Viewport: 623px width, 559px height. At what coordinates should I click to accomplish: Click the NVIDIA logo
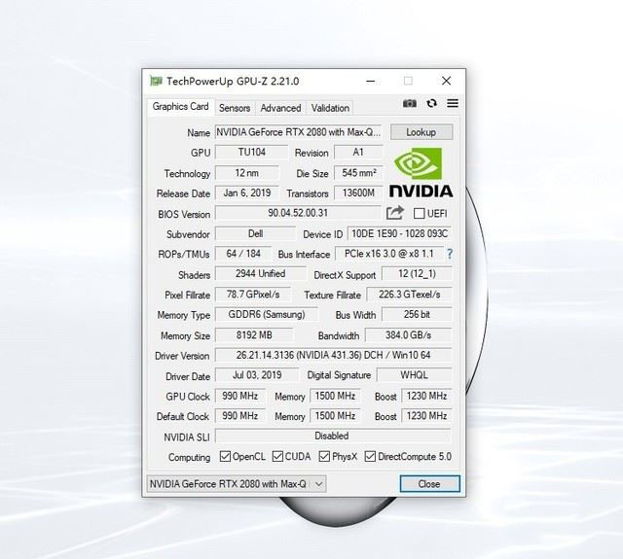[421, 173]
